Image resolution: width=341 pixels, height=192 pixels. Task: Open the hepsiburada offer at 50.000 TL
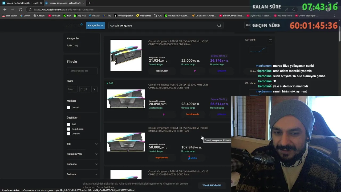162,158
